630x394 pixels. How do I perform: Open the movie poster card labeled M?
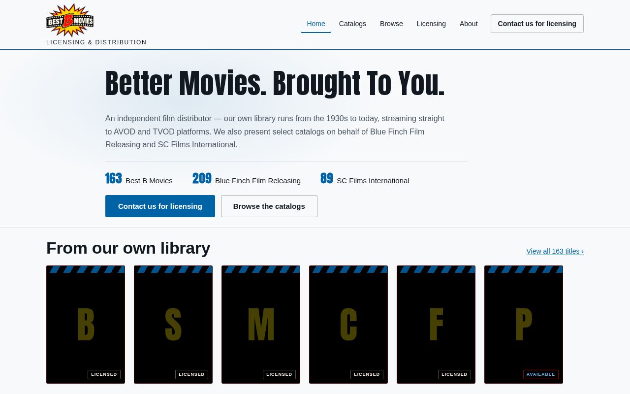click(261, 325)
